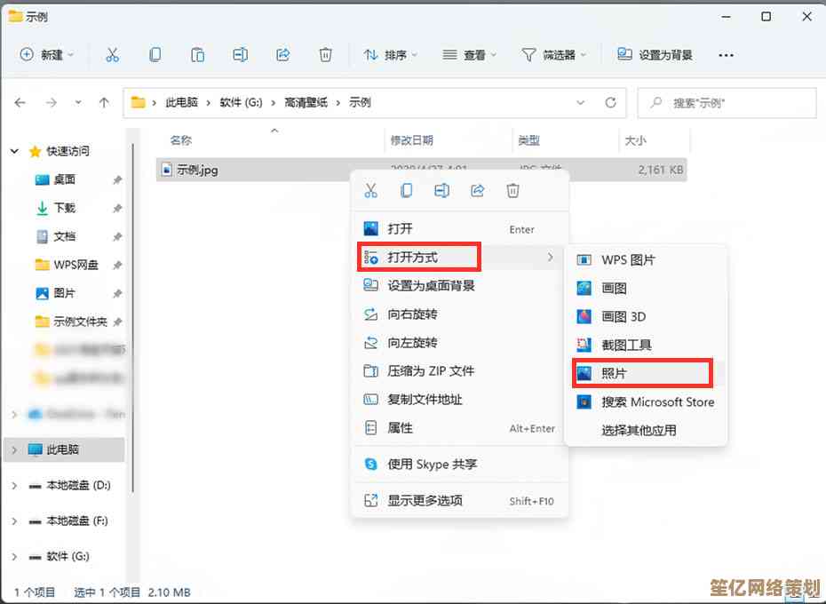Image resolution: width=826 pixels, height=604 pixels.
Task: Collapse the 快速访问 section
Action: tap(14, 152)
